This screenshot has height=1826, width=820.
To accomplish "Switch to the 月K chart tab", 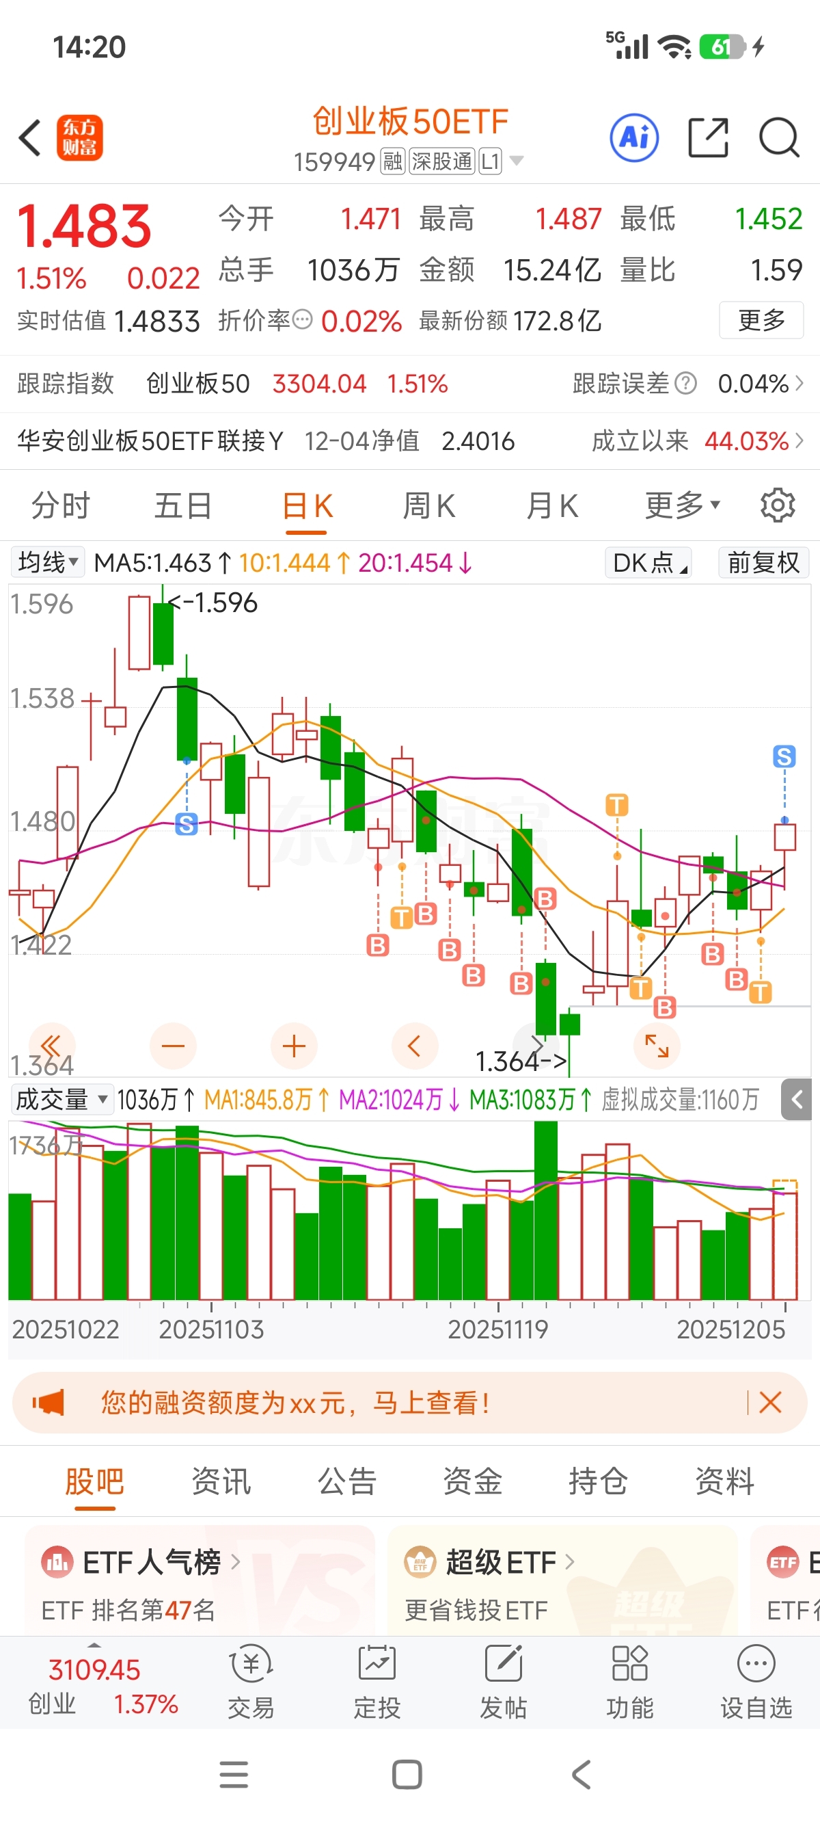I will (552, 505).
